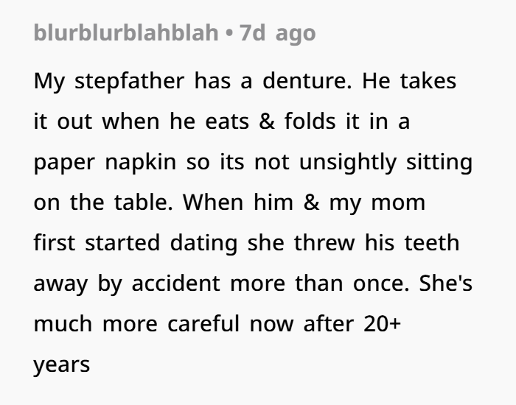Click the ampersand between 'him' and 'my'
Screen dimensions: 516x405
tap(311, 202)
